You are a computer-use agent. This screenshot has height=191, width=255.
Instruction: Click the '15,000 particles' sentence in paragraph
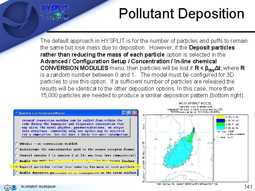click(142, 95)
